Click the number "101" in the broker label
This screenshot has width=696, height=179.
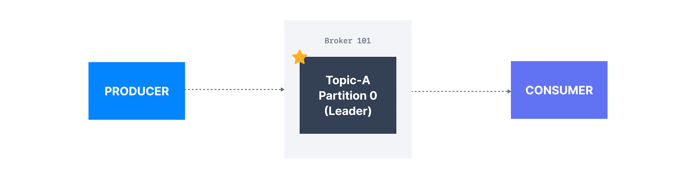(364, 41)
